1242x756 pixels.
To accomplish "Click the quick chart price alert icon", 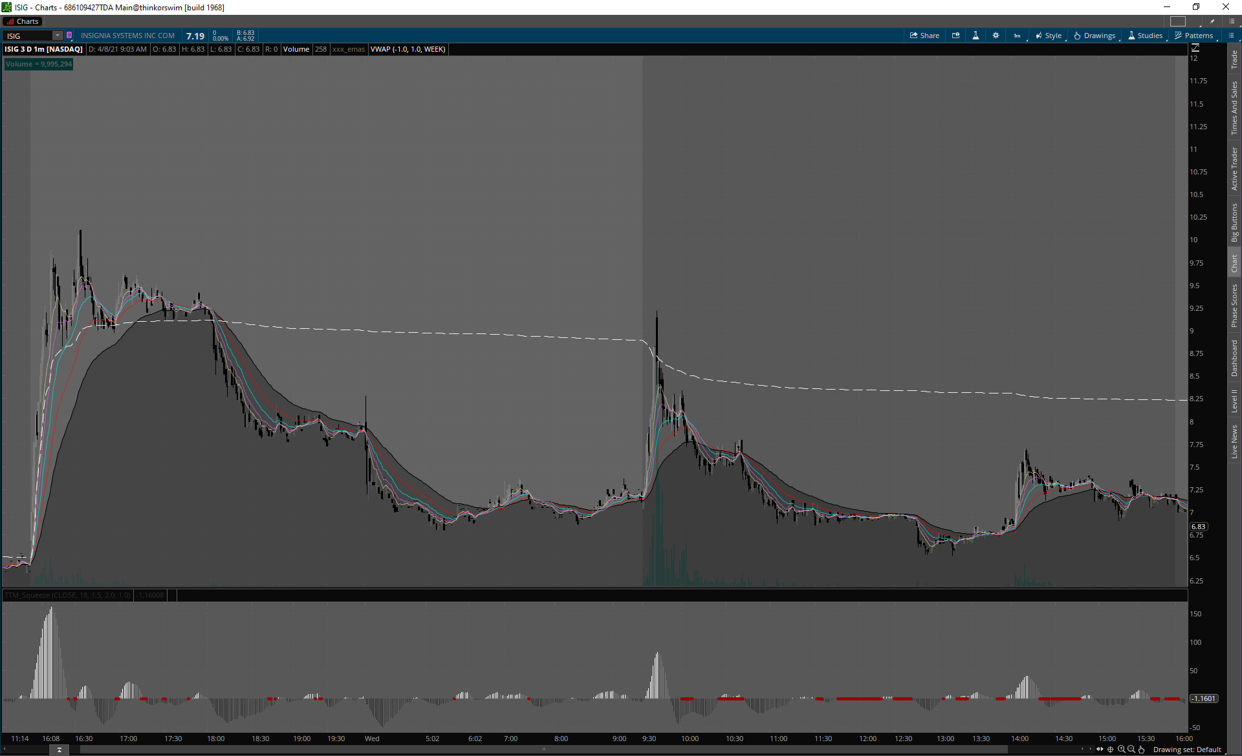I will [955, 36].
